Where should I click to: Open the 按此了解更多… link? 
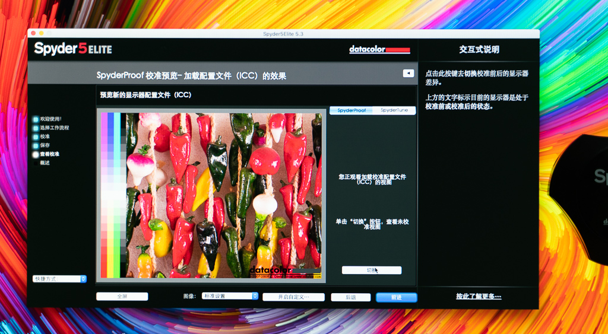(479, 297)
